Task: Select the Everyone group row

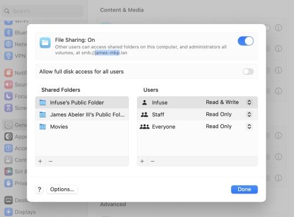Action: click(198, 126)
